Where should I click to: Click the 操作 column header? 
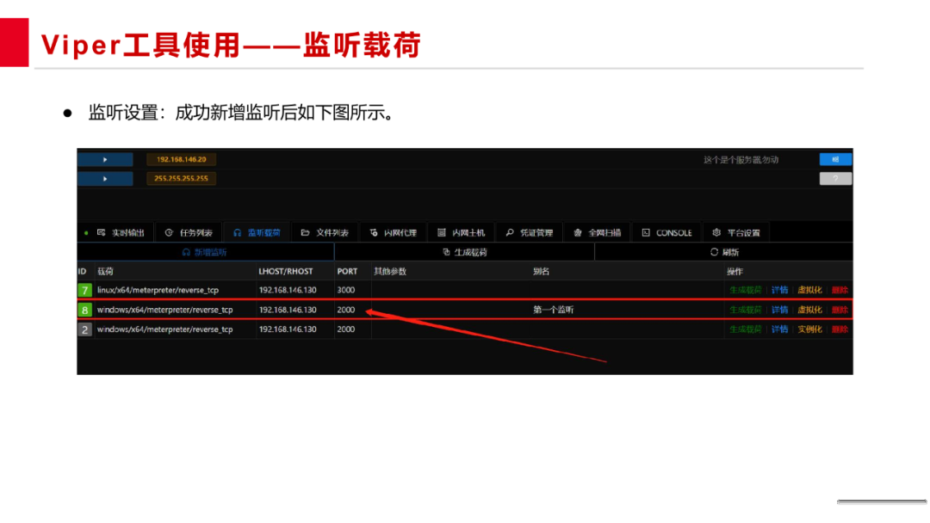point(735,271)
